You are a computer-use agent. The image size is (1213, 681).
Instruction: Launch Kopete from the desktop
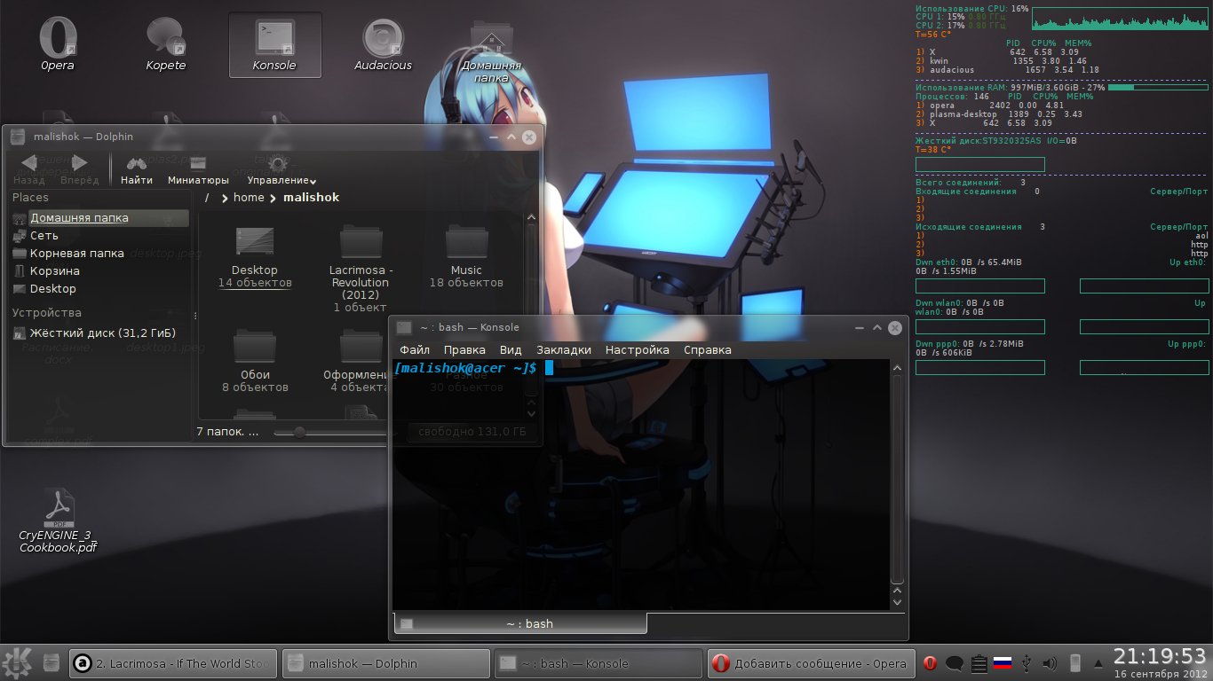tap(166, 44)
